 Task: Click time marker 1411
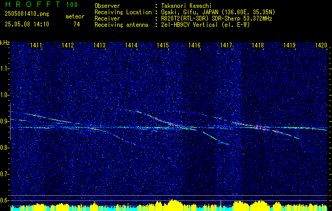click(x=36, y=45)
